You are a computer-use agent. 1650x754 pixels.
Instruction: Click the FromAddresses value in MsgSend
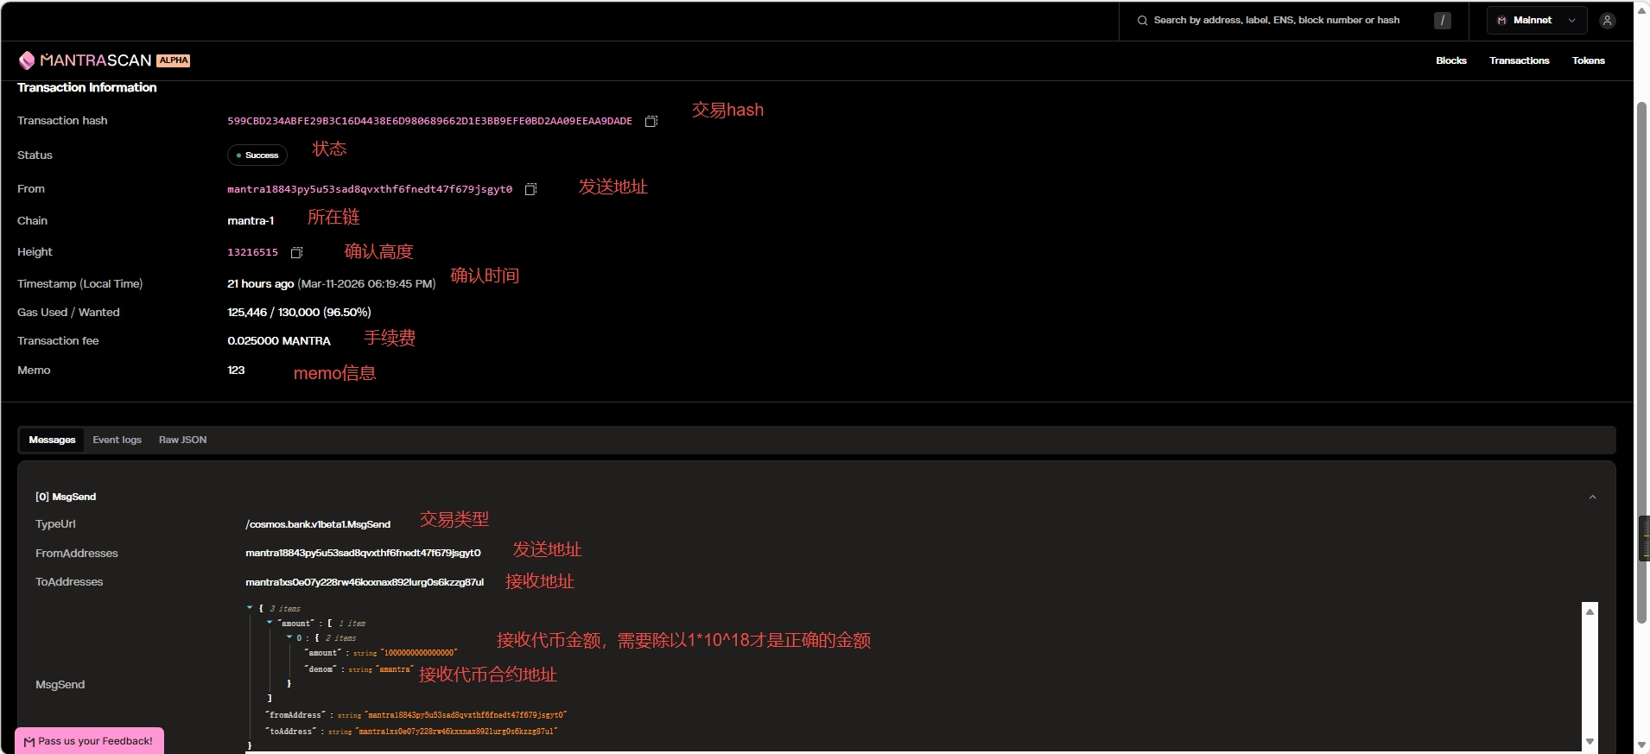pyautogui.click(x=363, y=554)
